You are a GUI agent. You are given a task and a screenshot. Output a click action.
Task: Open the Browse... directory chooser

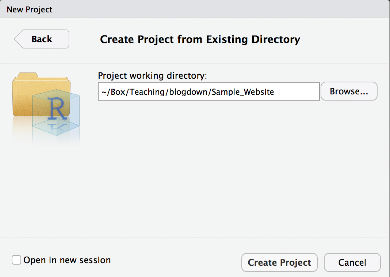349,91
